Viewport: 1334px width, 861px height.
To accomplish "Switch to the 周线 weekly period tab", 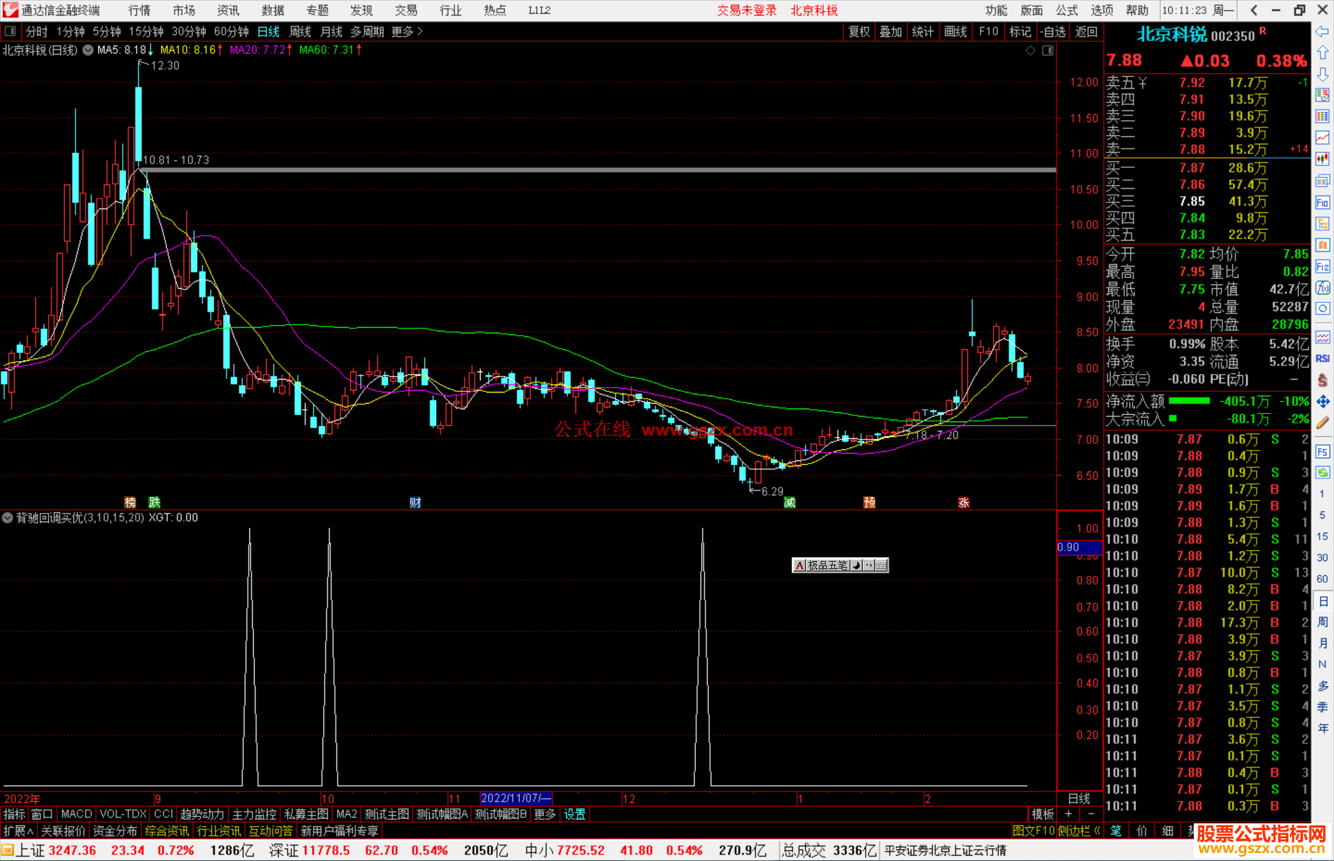I will (x=300, y=31).
